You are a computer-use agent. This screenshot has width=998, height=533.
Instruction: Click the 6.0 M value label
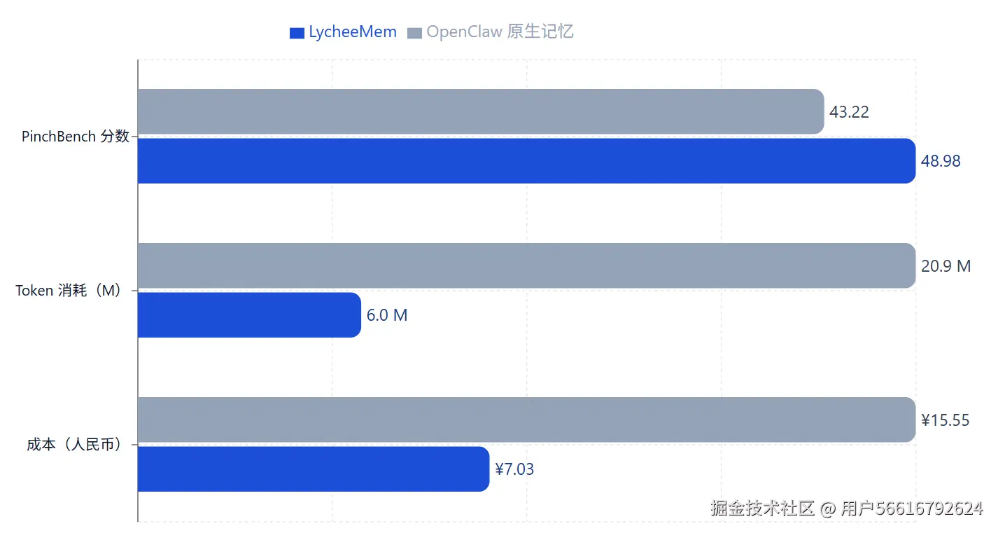click(x=387, y=315)
